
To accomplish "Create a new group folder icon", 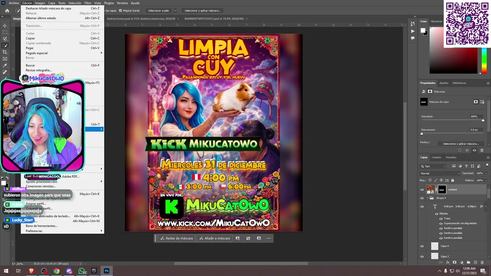I will (x=468, y=263).
